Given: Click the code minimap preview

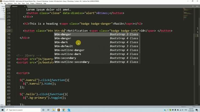Looking at the screenshot, I should pyautogui.click(x=188, y=14).
